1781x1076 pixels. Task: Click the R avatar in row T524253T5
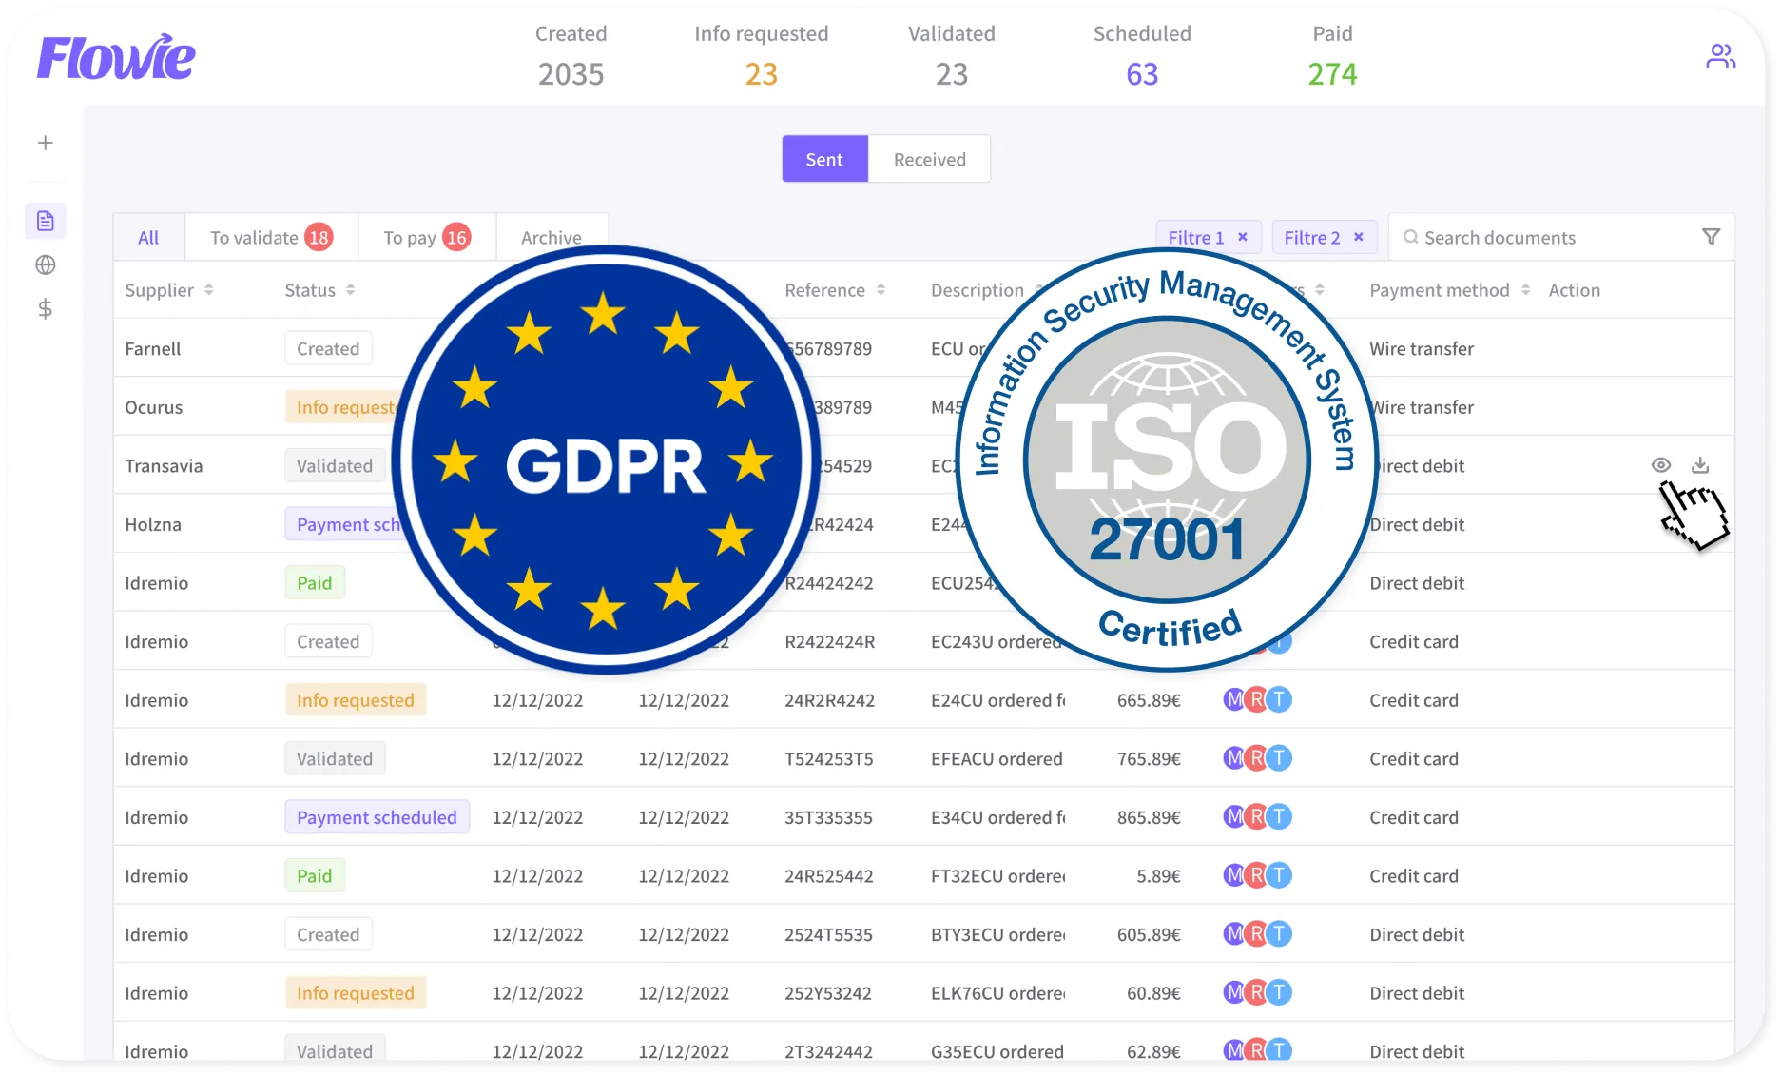pyautogui.click(x=1257, y=758)
